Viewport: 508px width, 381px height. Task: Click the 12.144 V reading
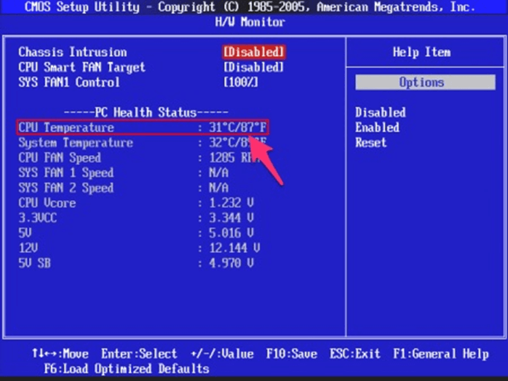pos(235,248)
